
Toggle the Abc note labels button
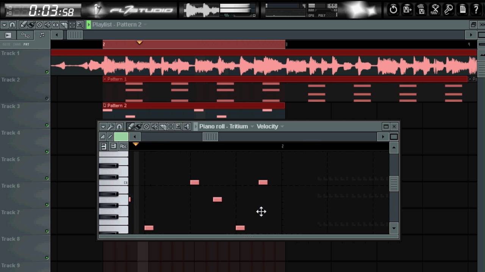point(123,146)
